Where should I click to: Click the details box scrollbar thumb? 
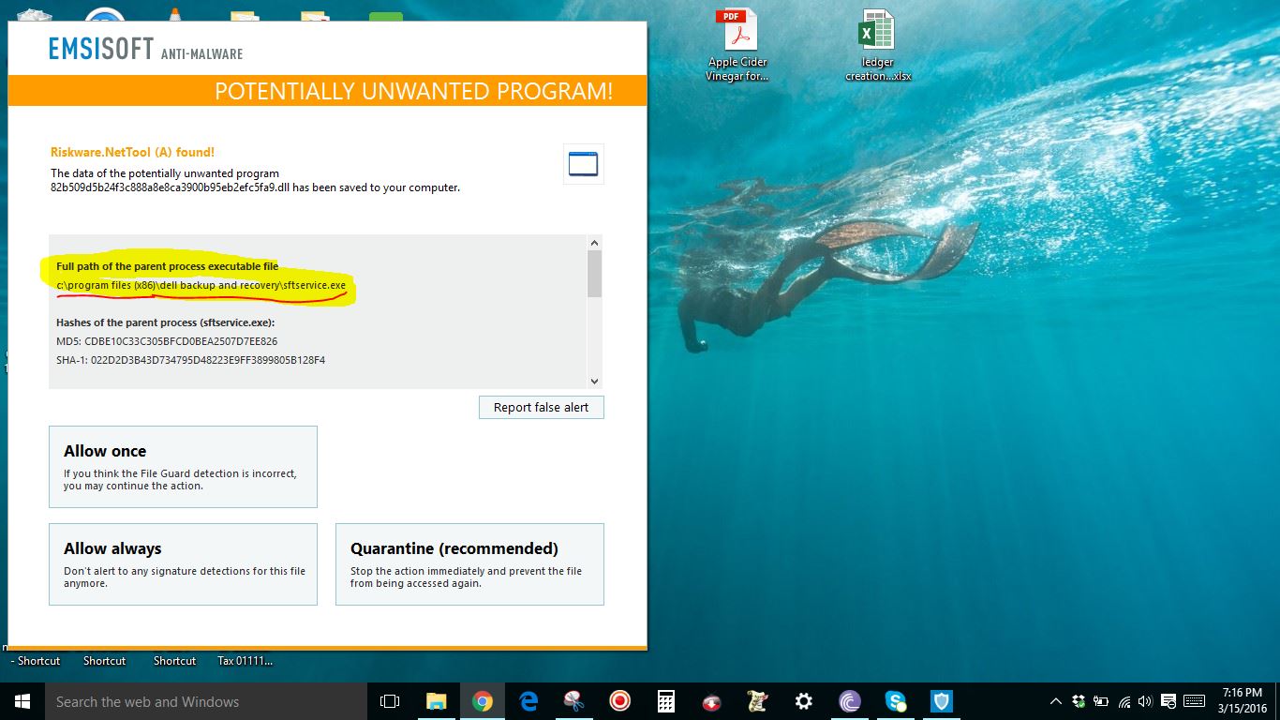point(594,274)
